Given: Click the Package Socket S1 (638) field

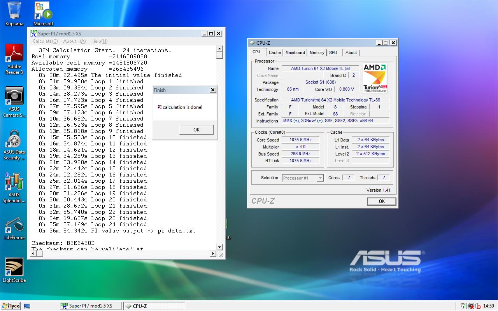Looking at the screenshot, I should (320, 82).
